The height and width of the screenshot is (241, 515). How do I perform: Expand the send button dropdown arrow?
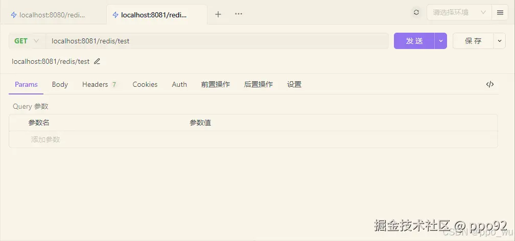[x=440, y=41]
